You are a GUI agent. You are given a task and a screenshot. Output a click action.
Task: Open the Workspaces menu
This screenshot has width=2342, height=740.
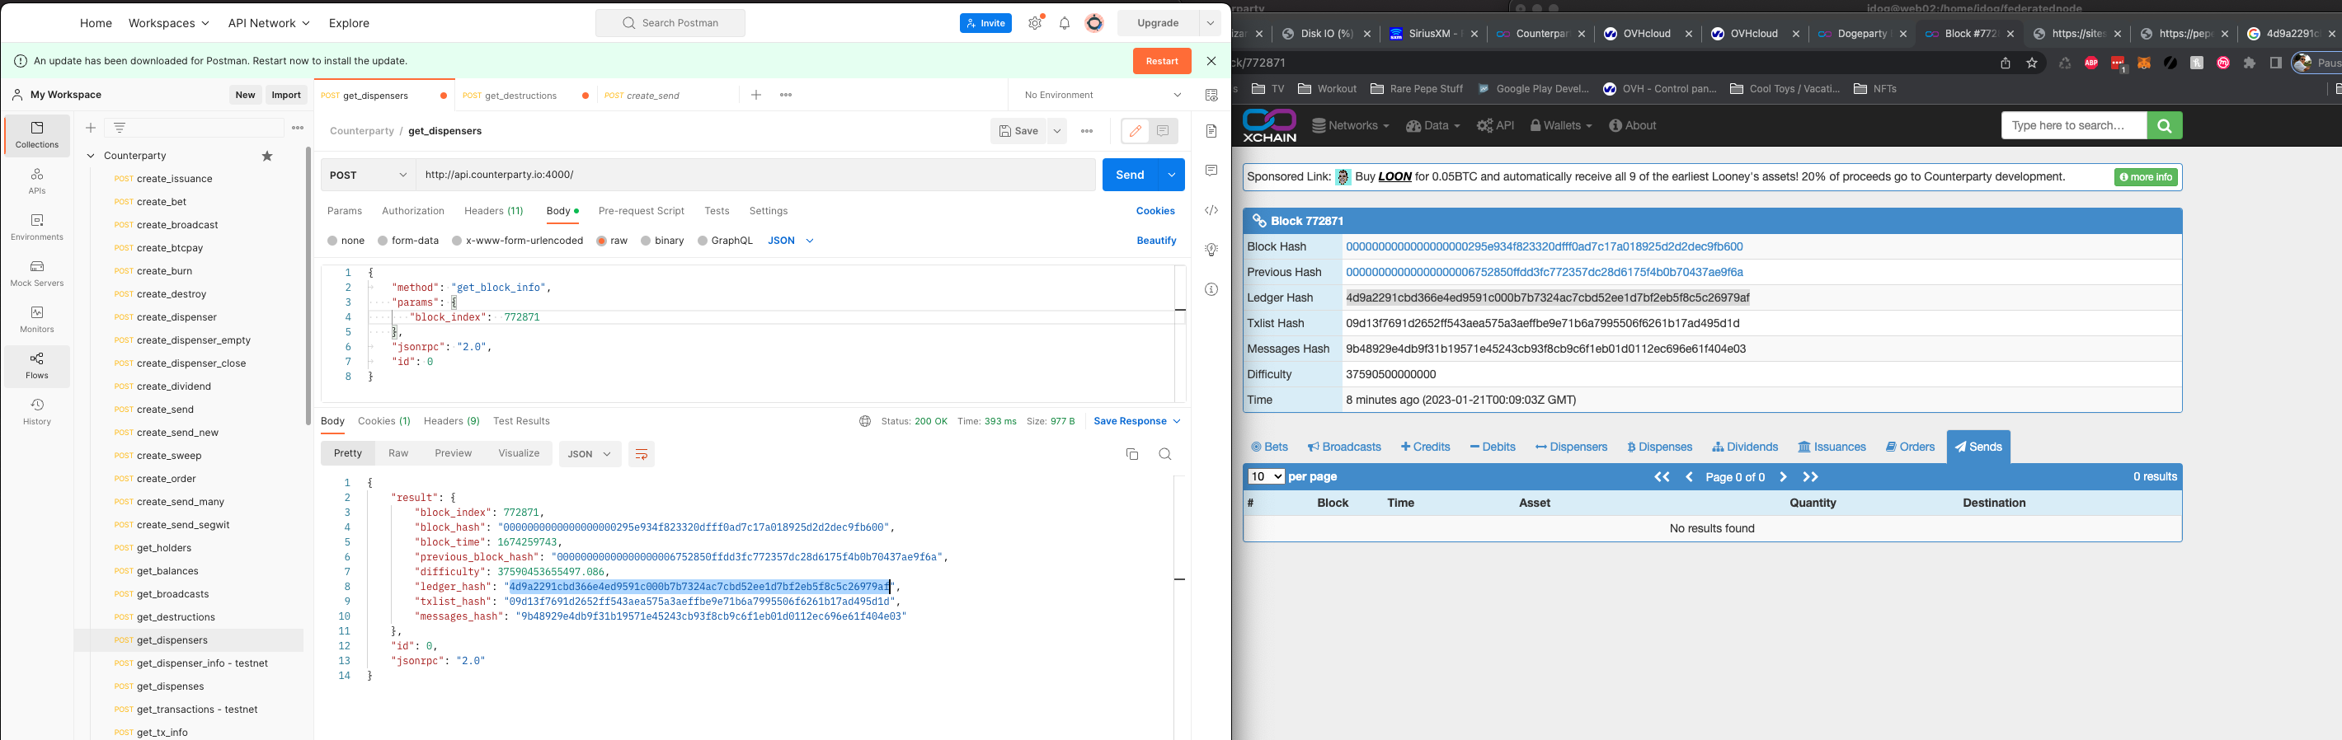[x=169, y=24]
